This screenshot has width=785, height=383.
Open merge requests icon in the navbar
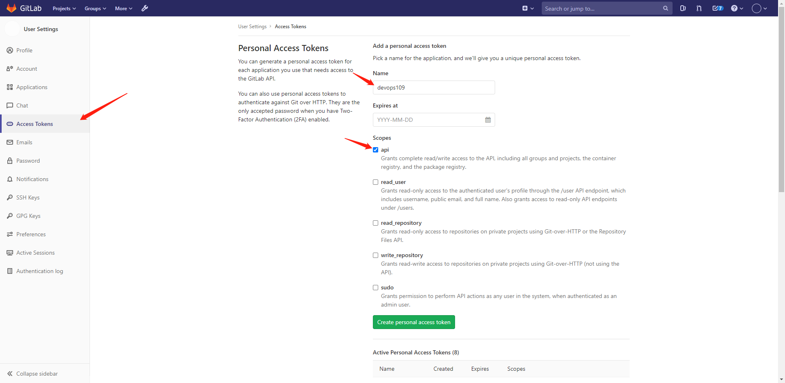coord(699,8)
